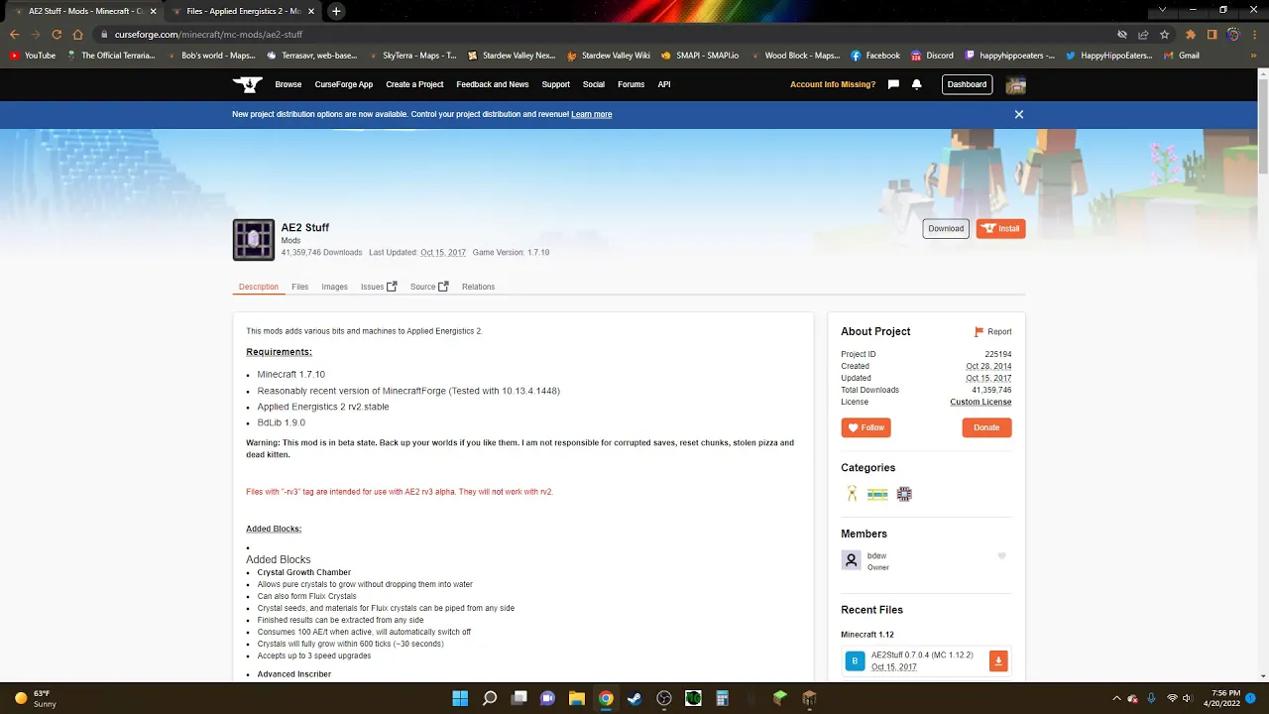The image size is (1269, 714).
Task: Open YouTube bookmark in bookmarks bar
Action: 33,56
